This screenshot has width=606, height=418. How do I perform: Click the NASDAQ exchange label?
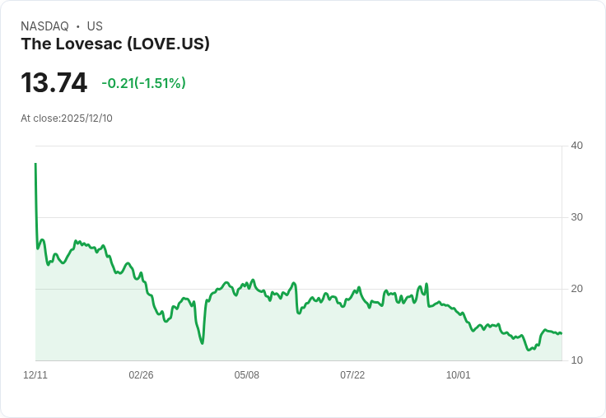[x=44, y=26]
